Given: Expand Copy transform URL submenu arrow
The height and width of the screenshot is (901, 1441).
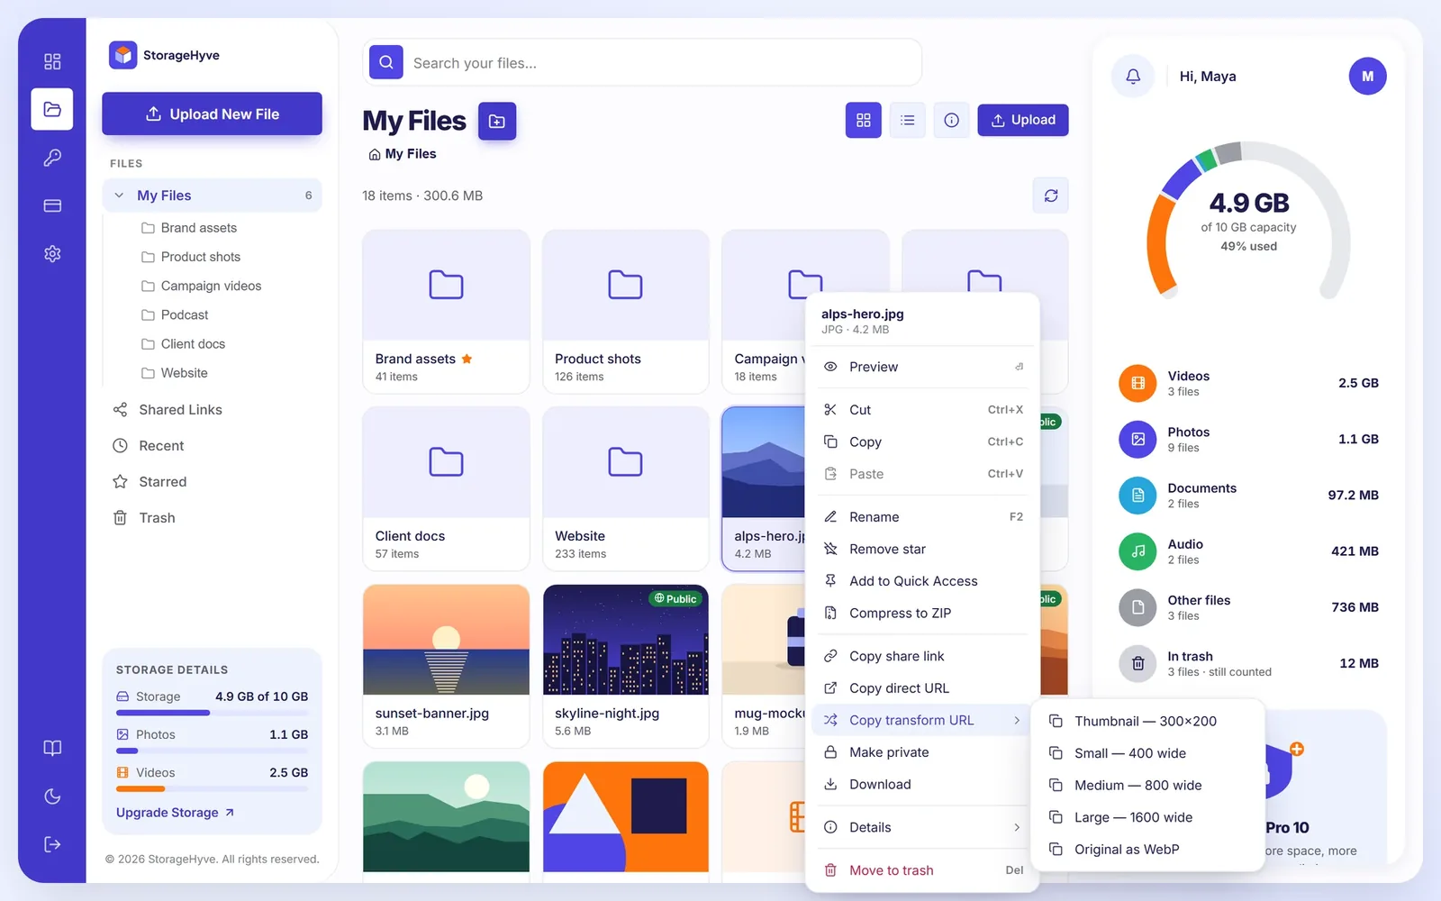Looking at the screenshot, I should (1017, 720).
